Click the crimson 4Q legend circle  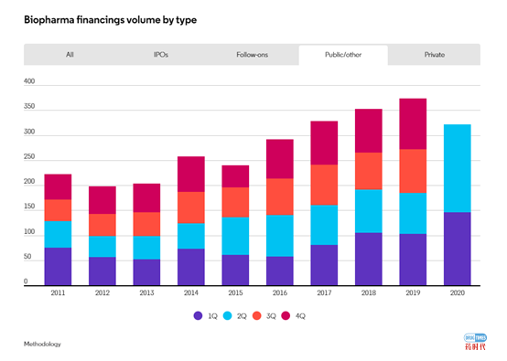click(x=286, y=315)
